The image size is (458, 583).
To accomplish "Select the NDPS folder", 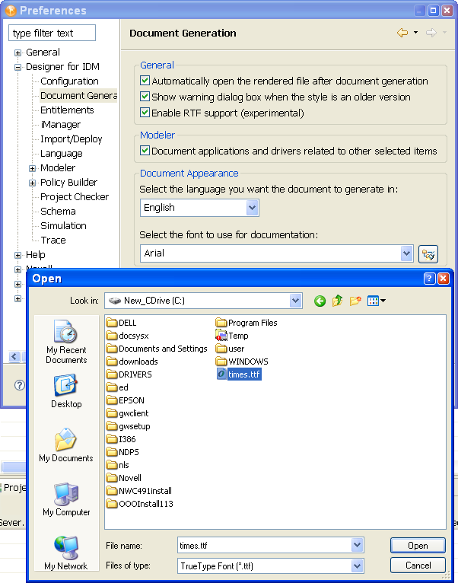I will (122, 452).
